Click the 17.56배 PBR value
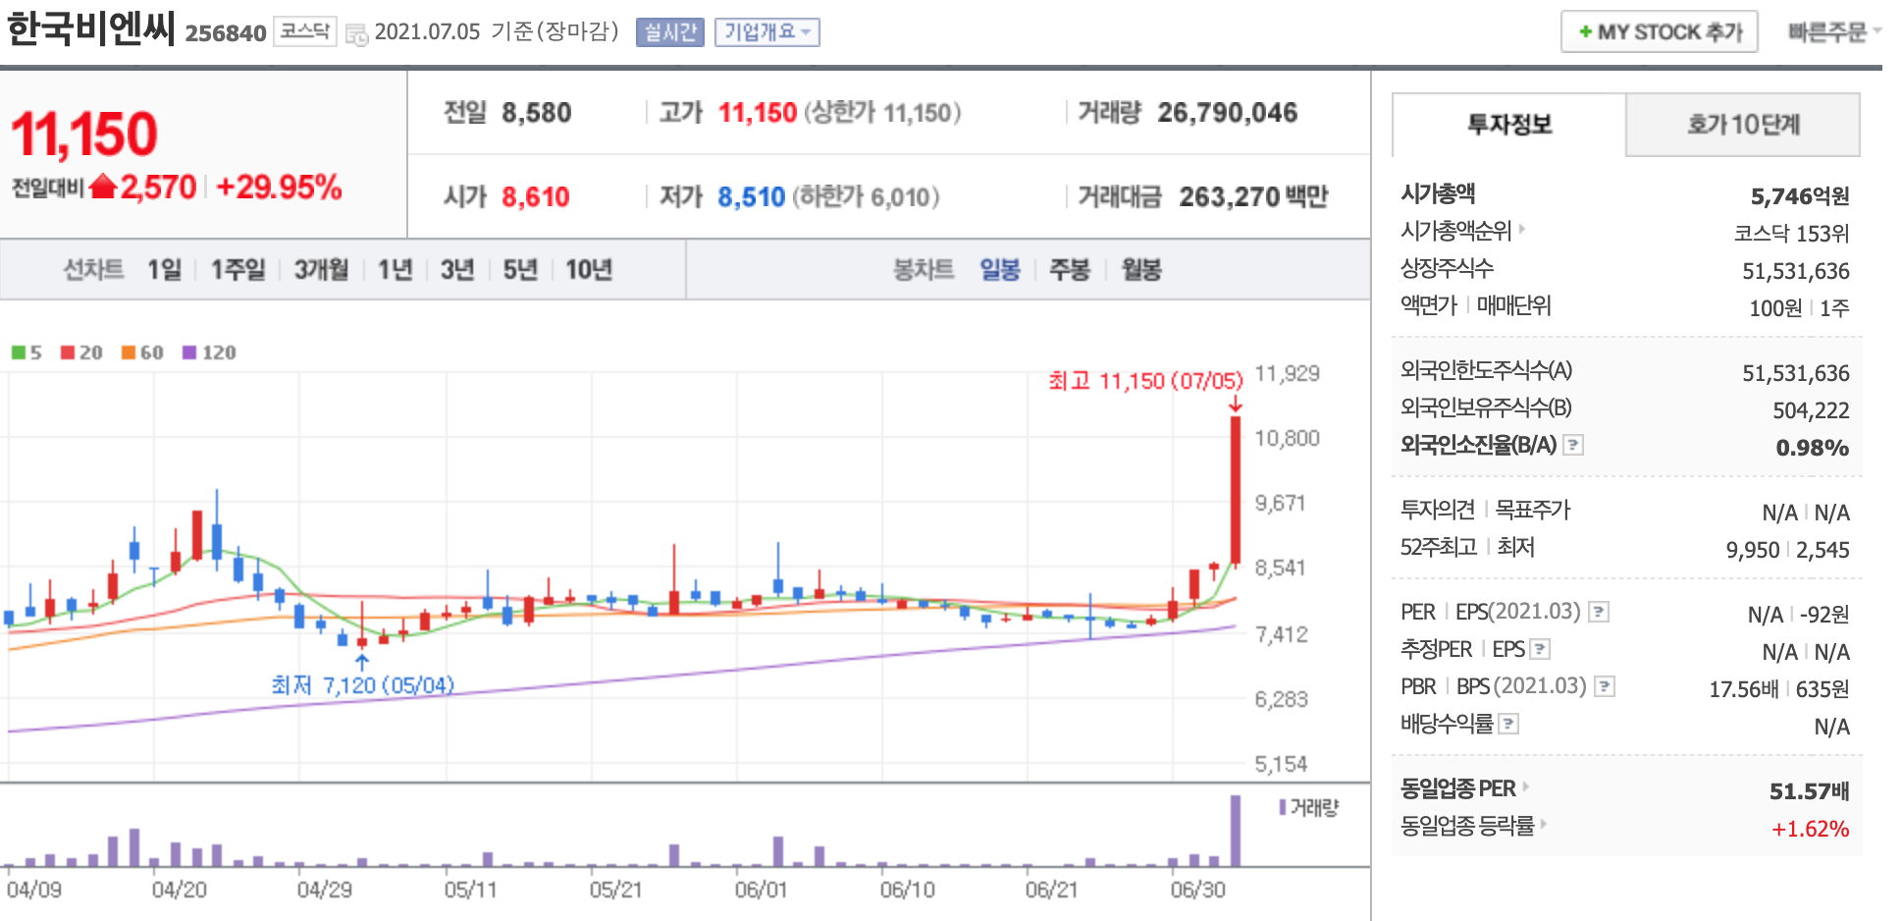 click(1744, 689)
